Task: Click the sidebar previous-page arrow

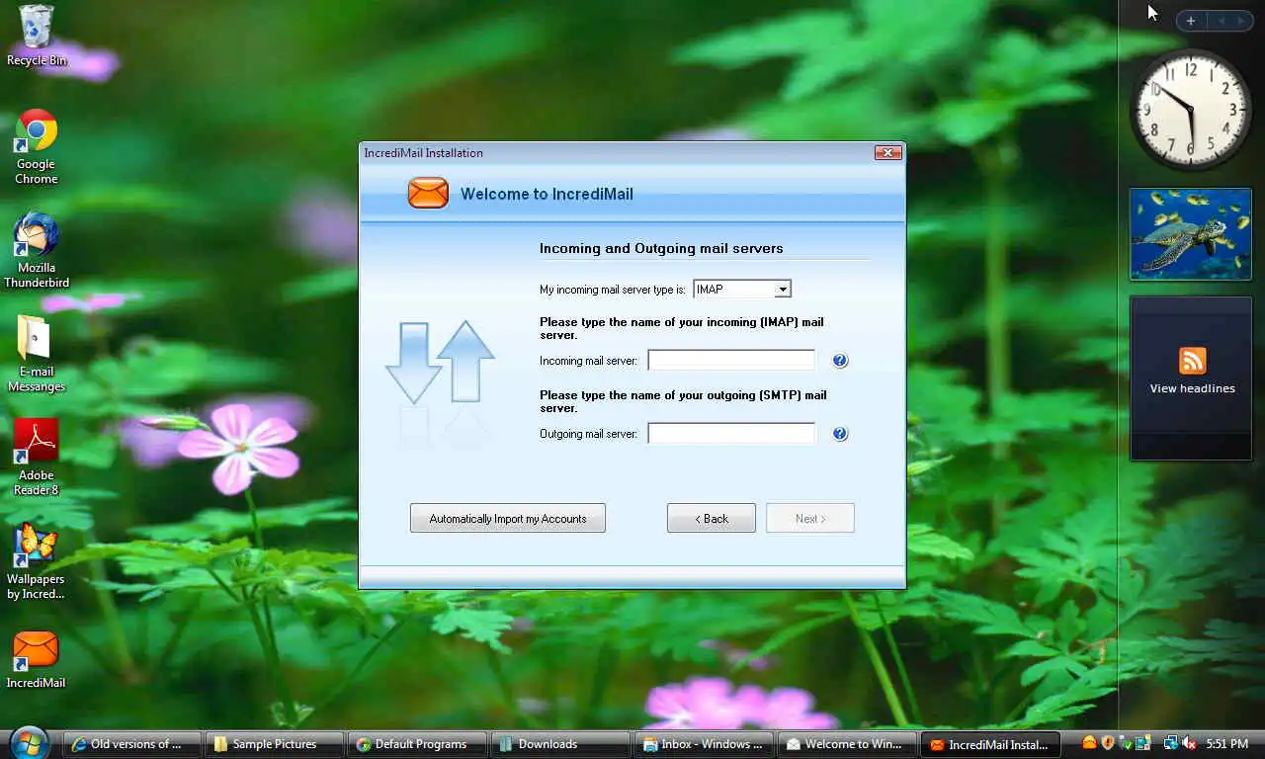Action: [1221, 21]
